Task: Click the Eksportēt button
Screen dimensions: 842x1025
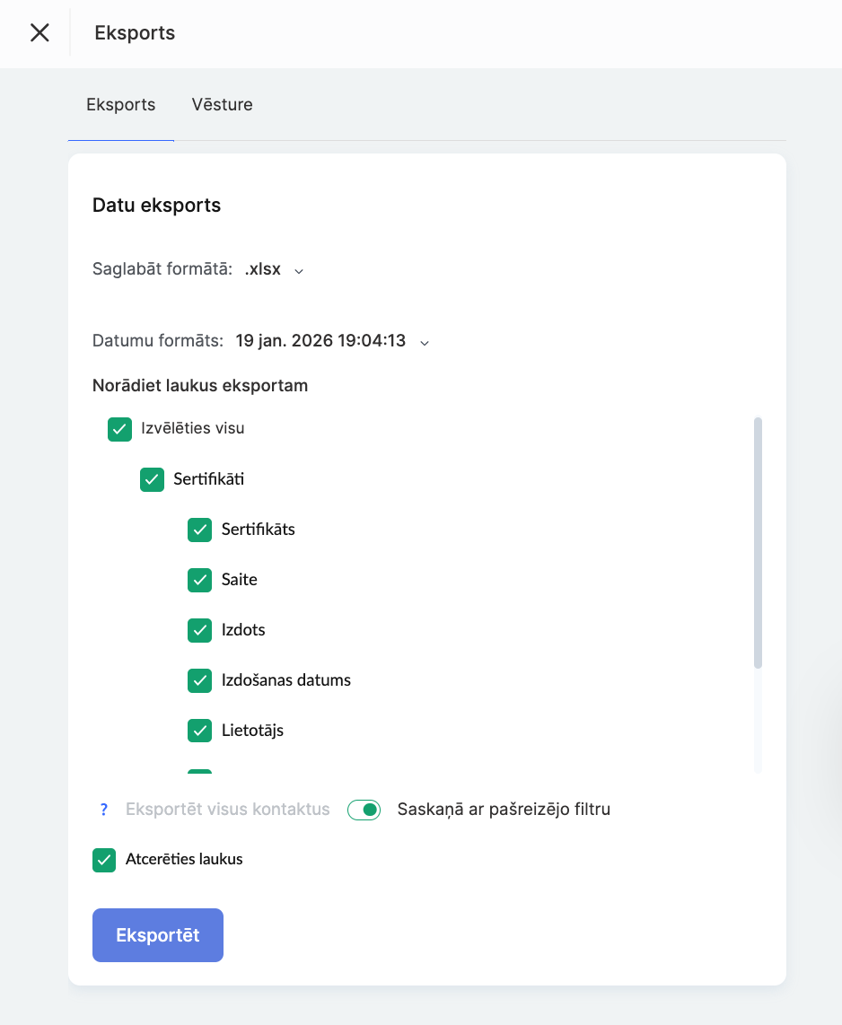Action: coord(158,935)
